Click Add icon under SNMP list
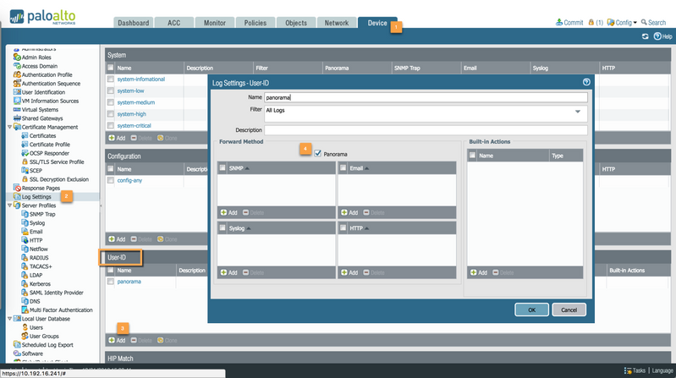 point(223,212)
